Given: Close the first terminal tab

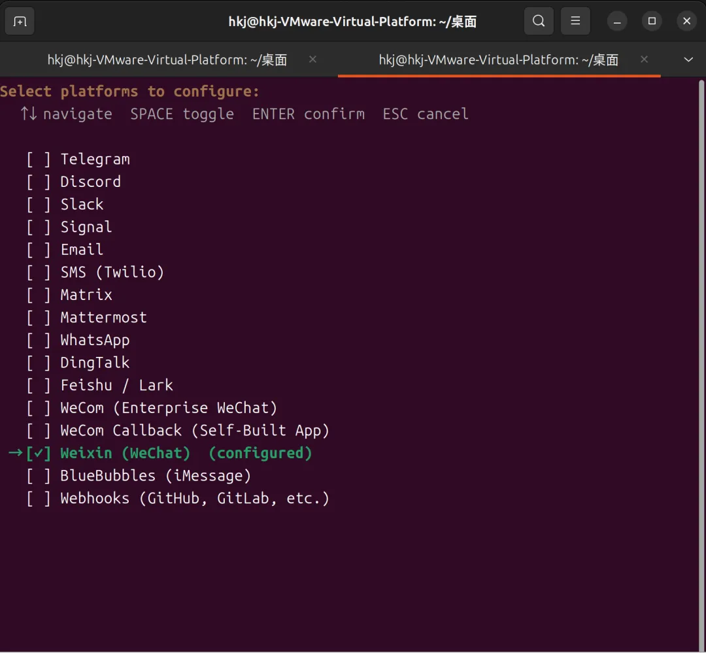Looking at the screenshot, I should coord(312,59).
